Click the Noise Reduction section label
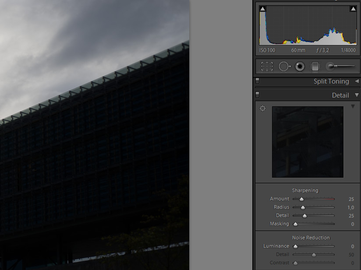Image resolution: width=361 pixels, height=270 pixels. pos(311,238)
